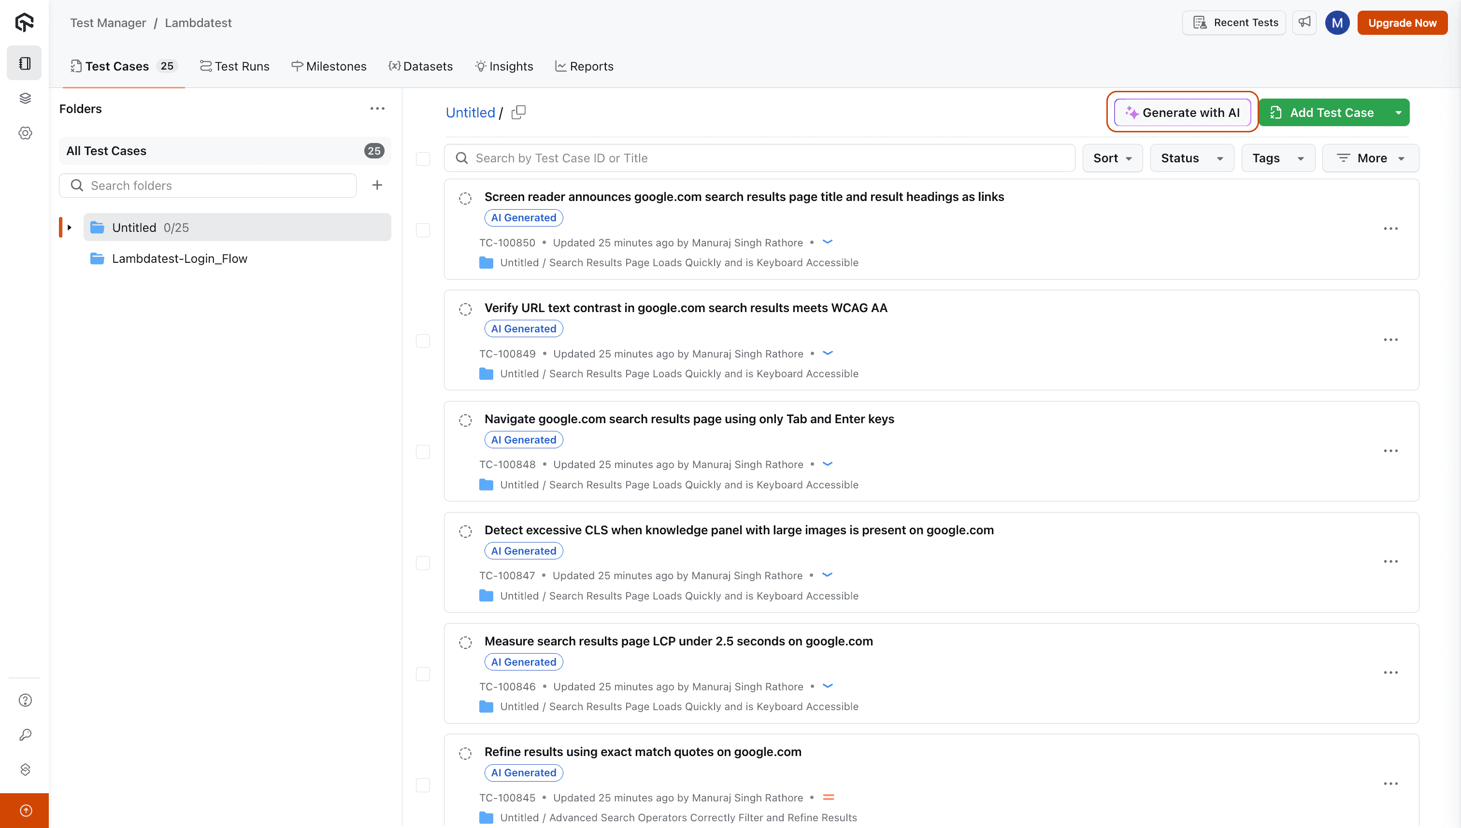Expand the Untitled folder tree arrow
The width and height of the screenshot is (1461, 828).
pyautogui.click(x=70, y=228)
